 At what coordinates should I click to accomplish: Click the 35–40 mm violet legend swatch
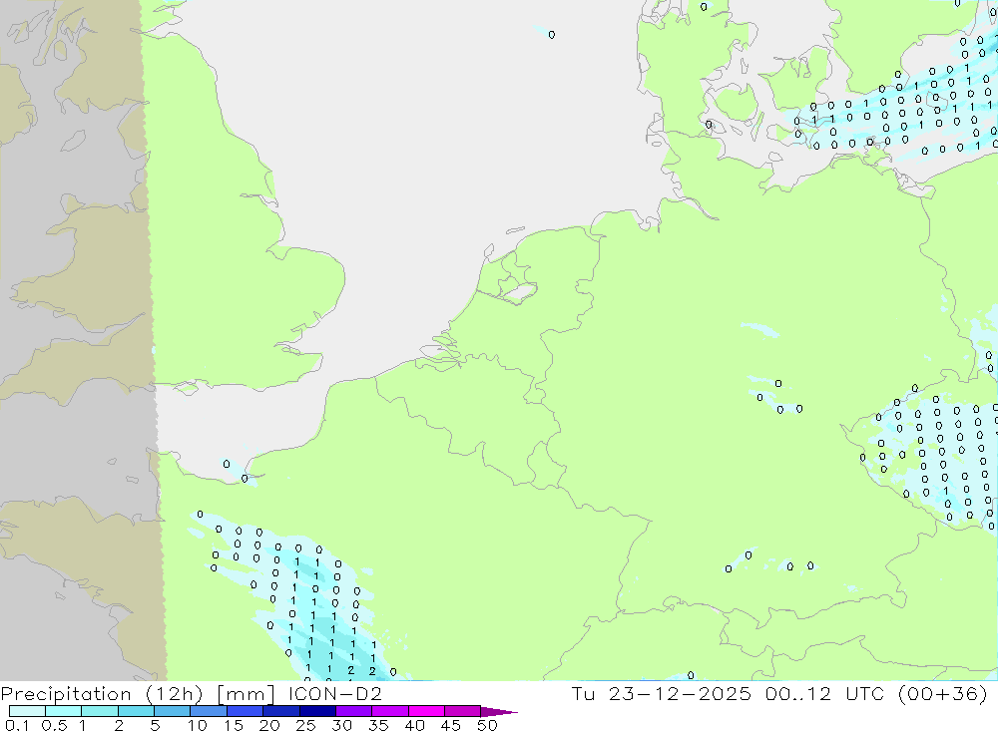[x=389, y=711]
